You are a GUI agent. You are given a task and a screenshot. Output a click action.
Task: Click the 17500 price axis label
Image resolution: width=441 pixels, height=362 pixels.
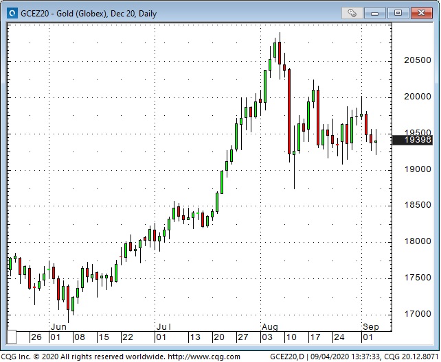[x=418, y=278]
